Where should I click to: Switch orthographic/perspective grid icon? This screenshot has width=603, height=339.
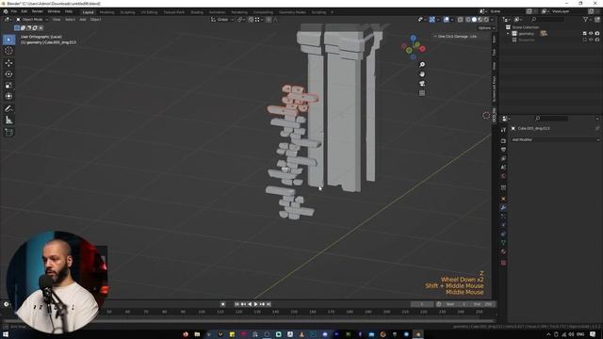(x=422, y=93)
